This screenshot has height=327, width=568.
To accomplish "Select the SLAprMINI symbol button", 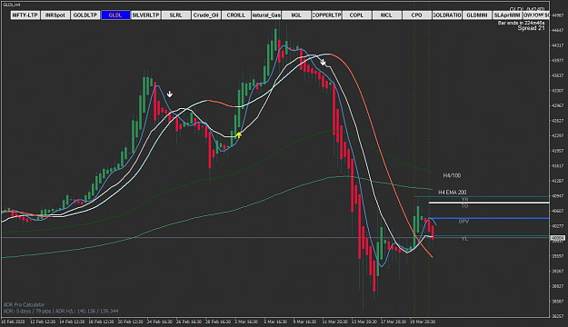I will pos(507,15).
